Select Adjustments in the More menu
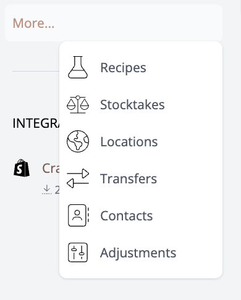 pos(138,252)
